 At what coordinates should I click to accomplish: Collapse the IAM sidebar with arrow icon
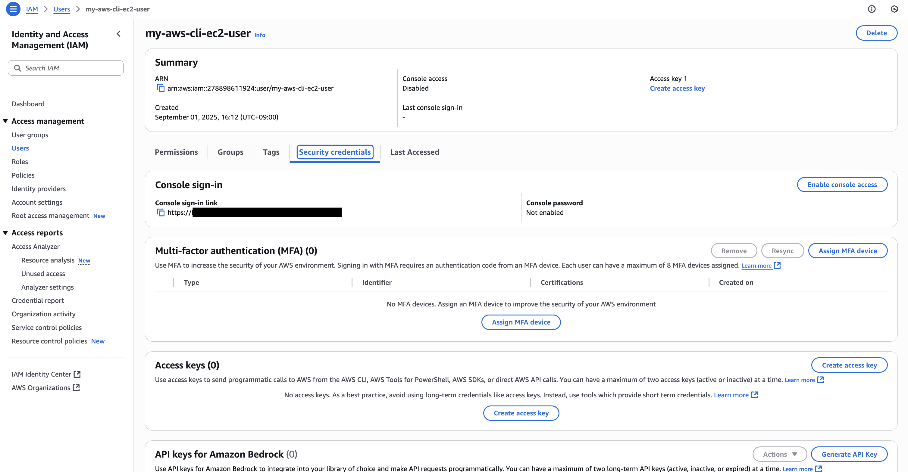tap(119, 34)
